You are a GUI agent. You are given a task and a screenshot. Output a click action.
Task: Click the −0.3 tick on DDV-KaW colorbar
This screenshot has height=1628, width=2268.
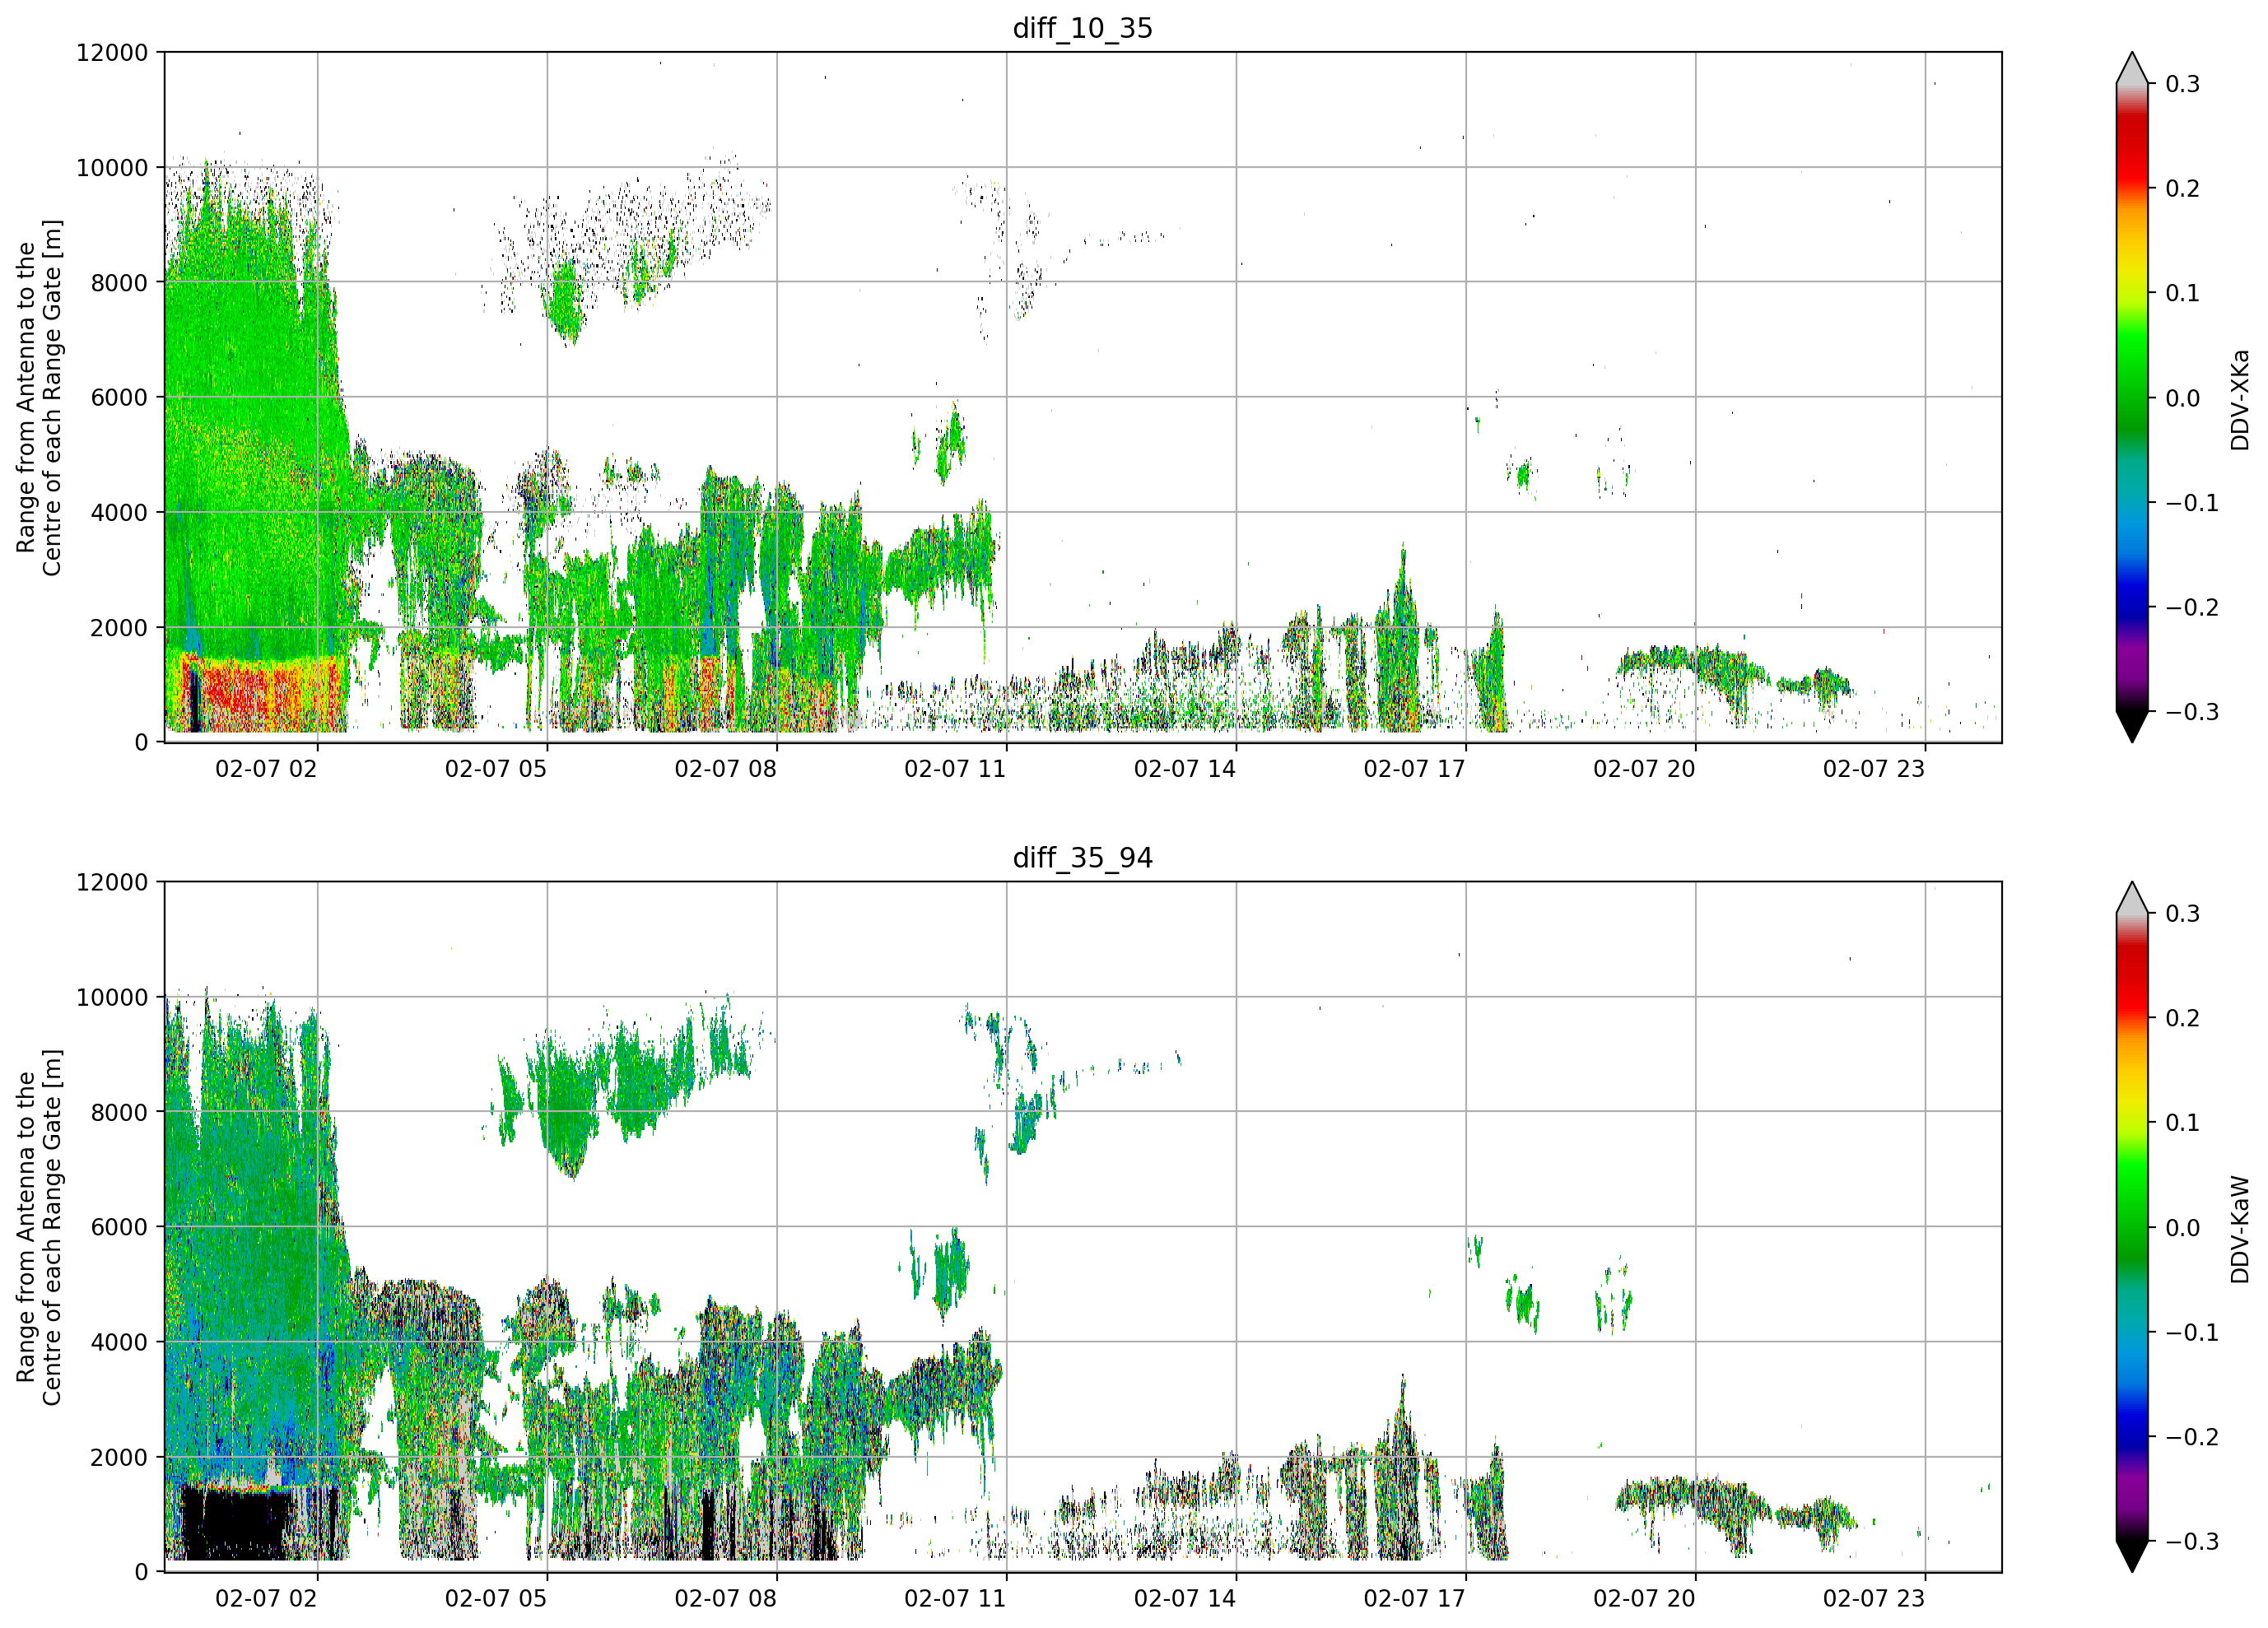click(2192, 1541)
